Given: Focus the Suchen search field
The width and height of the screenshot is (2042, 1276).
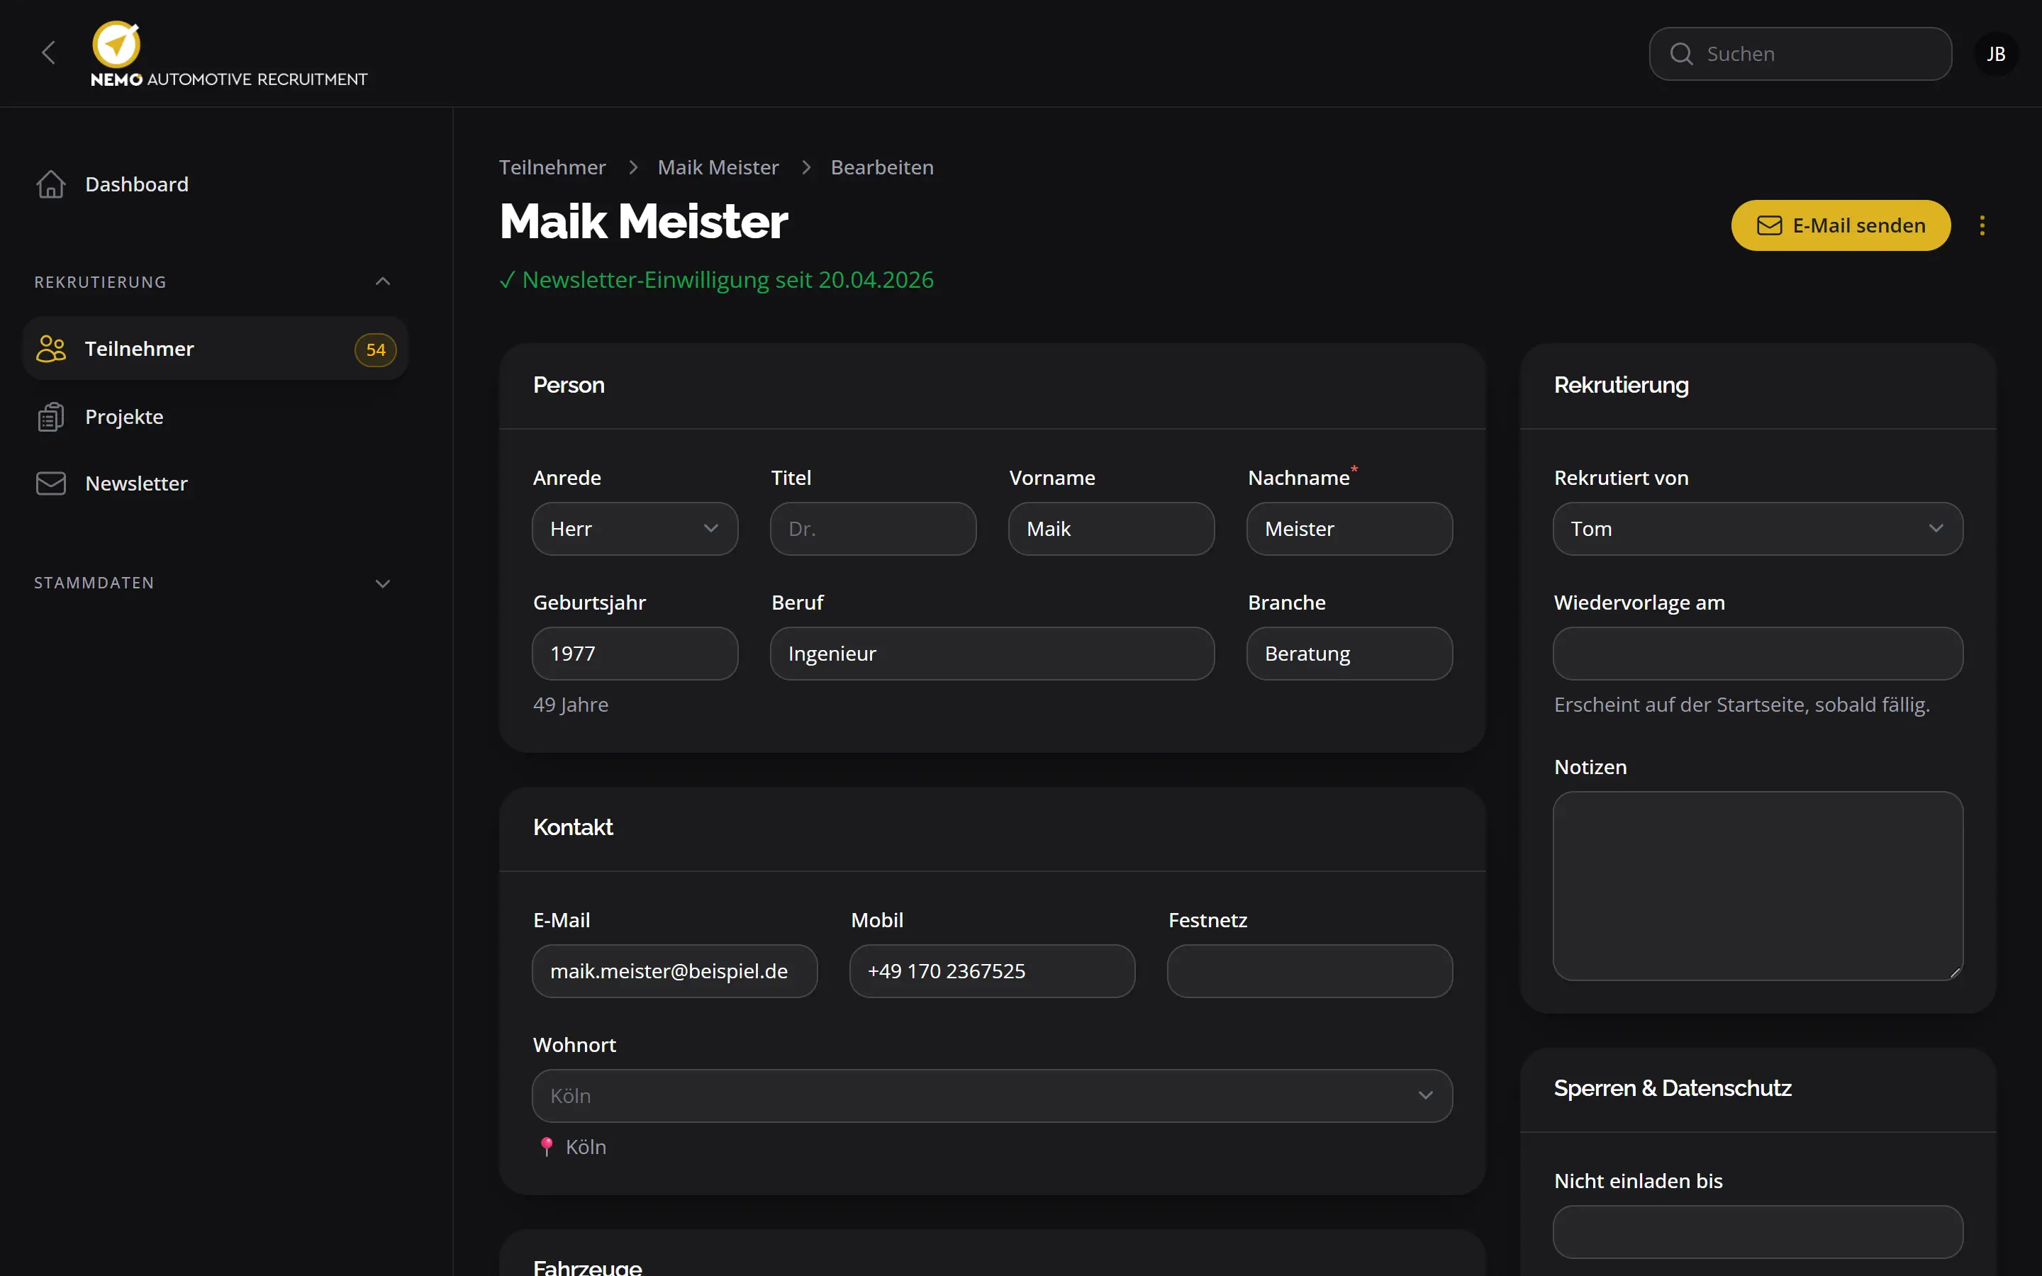Looking at the screenshot, I should click(1800, 54).
